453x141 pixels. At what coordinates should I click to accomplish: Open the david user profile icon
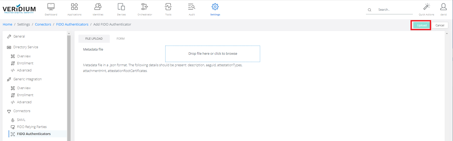(443, 7)
